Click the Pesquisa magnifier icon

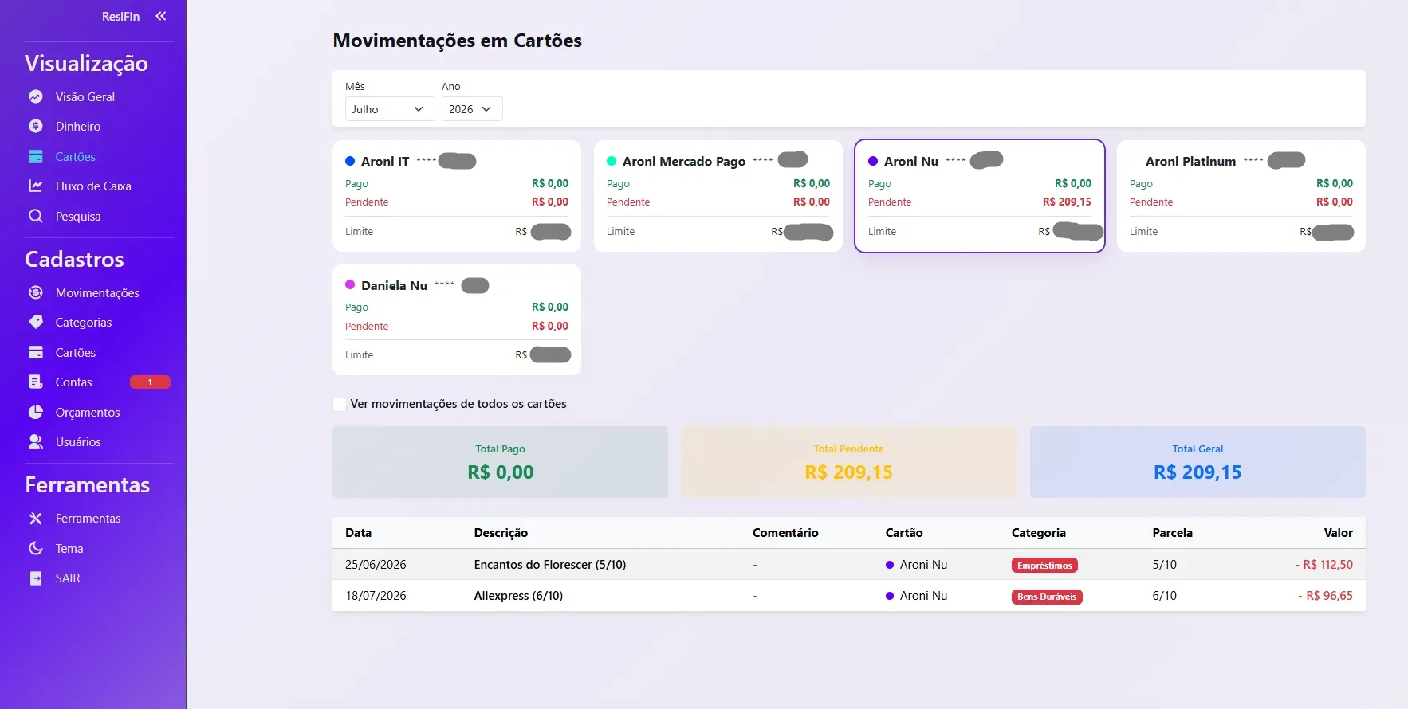(36, 216)
